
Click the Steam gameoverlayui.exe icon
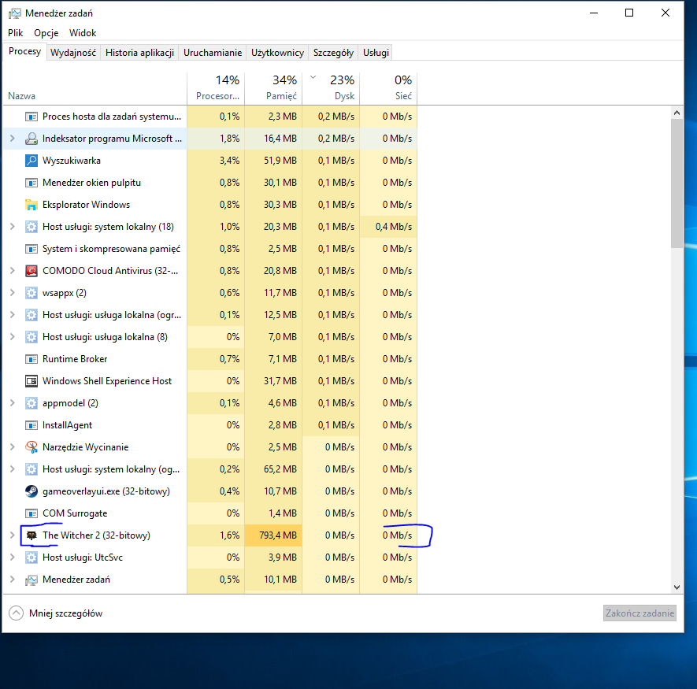[x=32, y=491]
